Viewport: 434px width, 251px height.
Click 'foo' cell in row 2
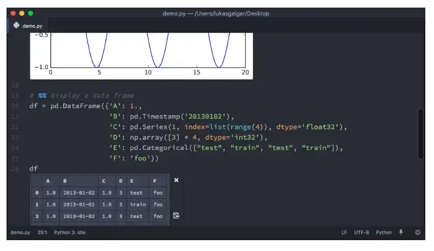[158, 216]
